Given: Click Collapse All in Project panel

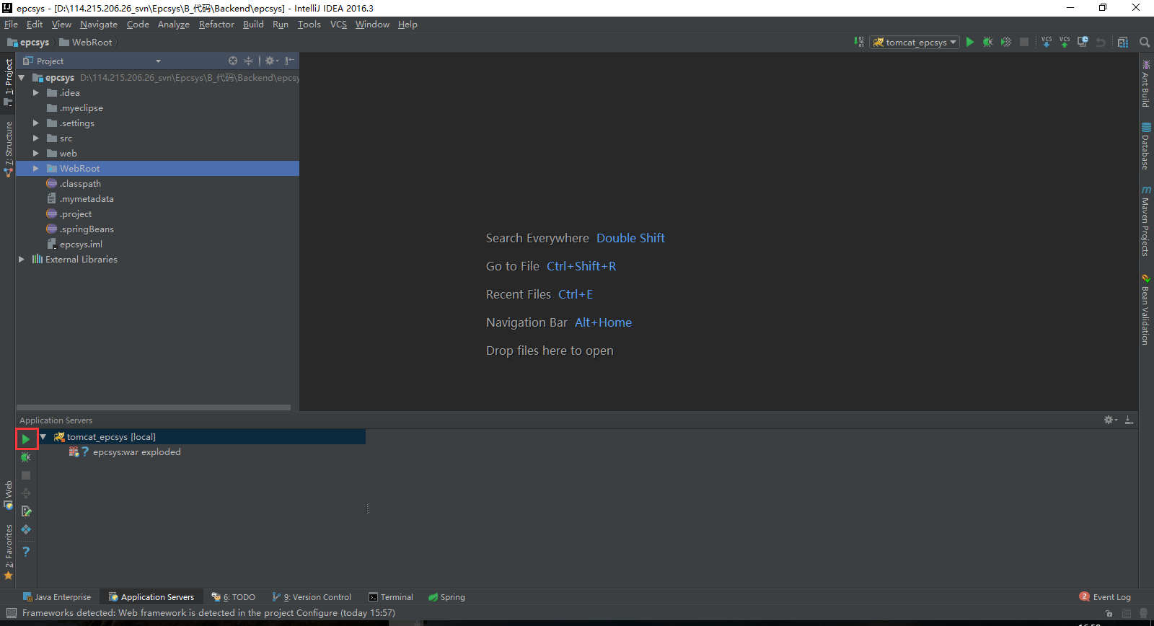Looking at the screenshot, I should [248, 61].
